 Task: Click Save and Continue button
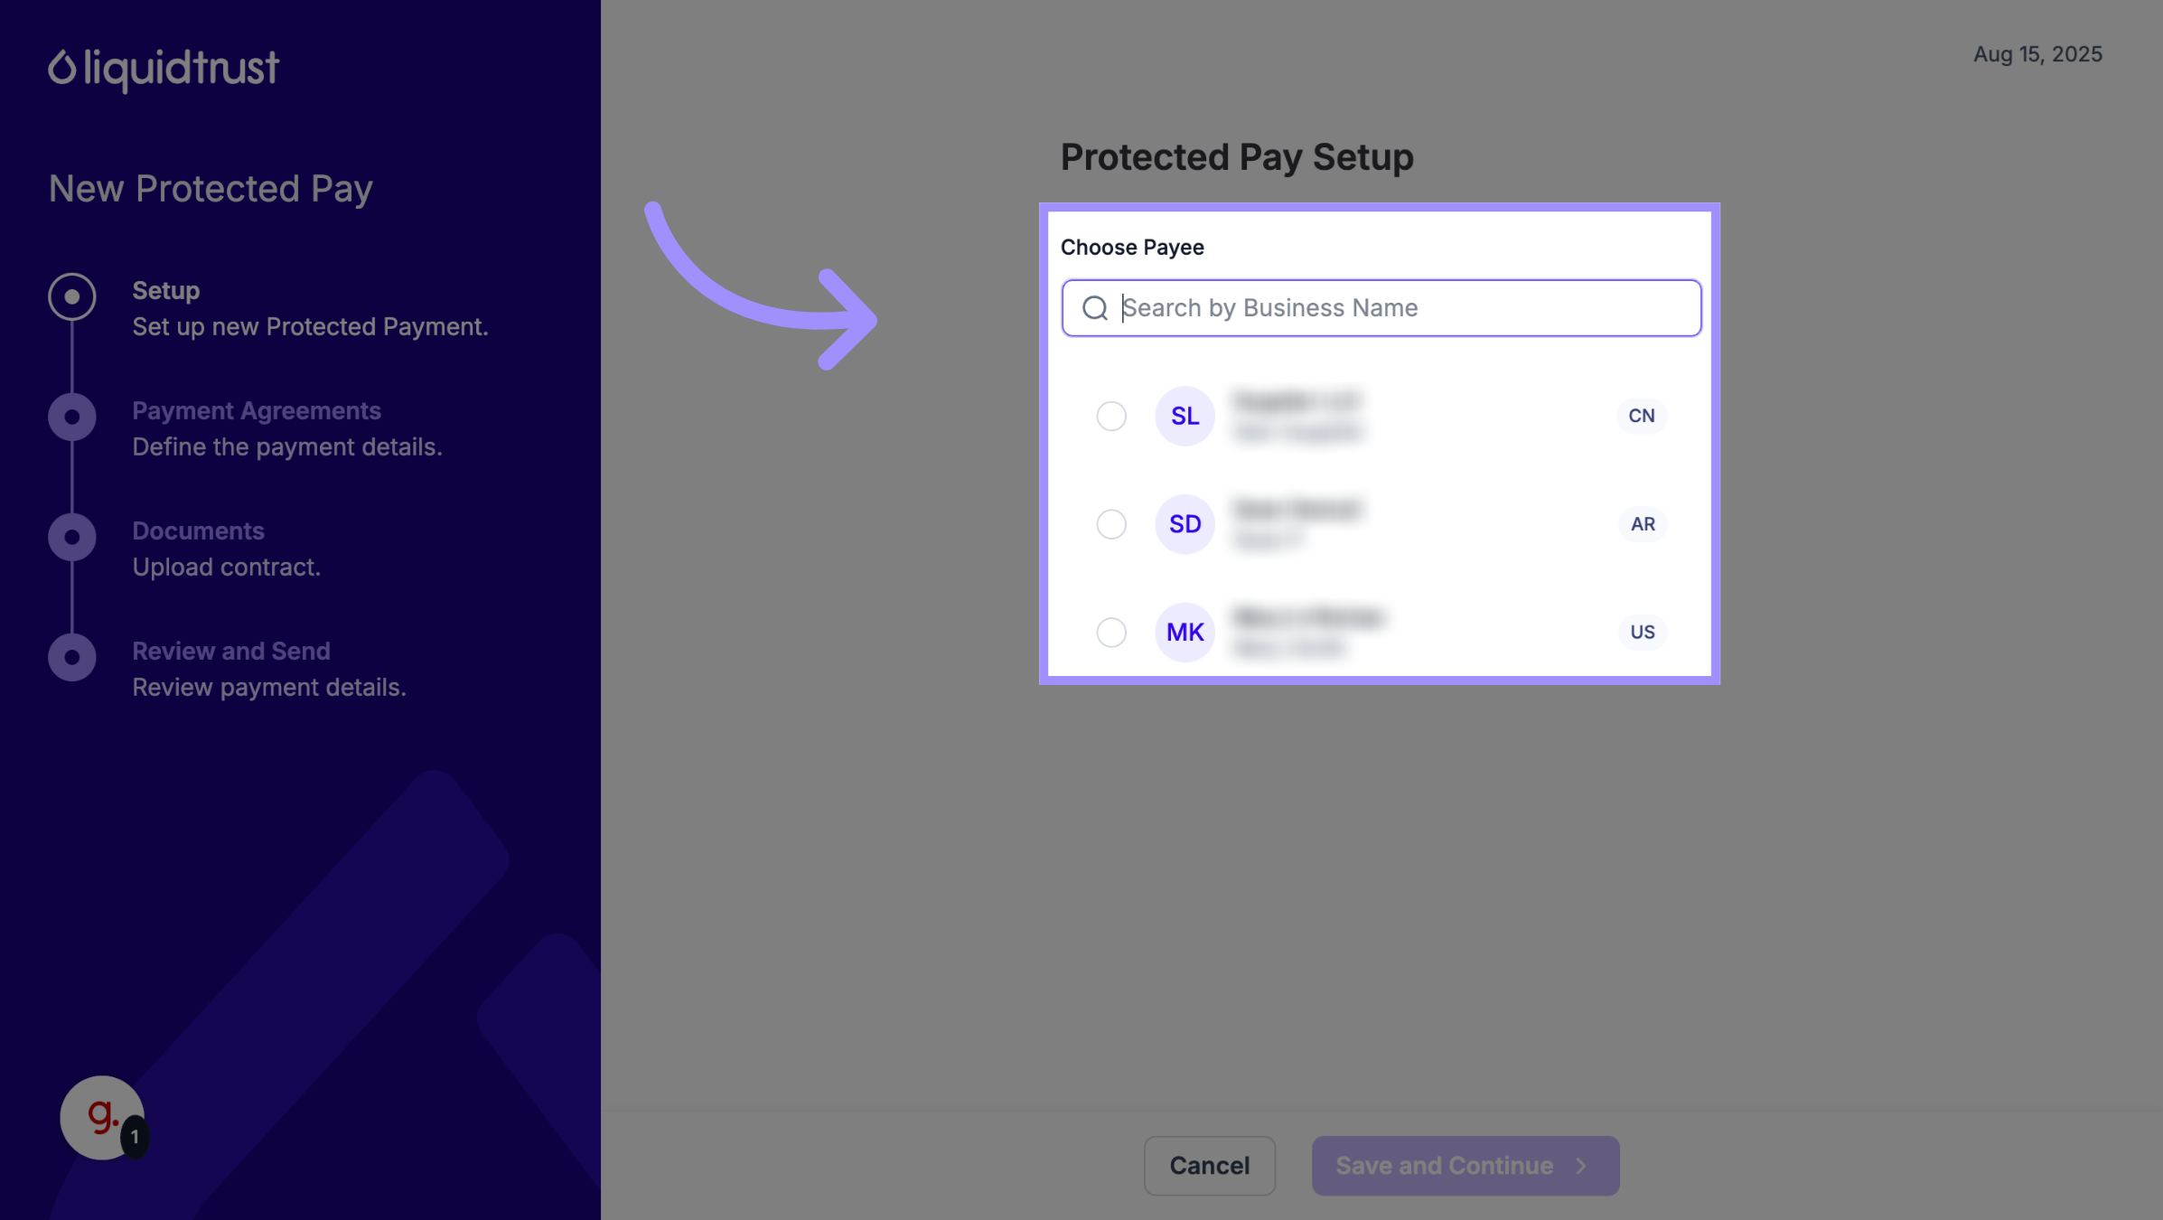click(x=1465, y=1166)
